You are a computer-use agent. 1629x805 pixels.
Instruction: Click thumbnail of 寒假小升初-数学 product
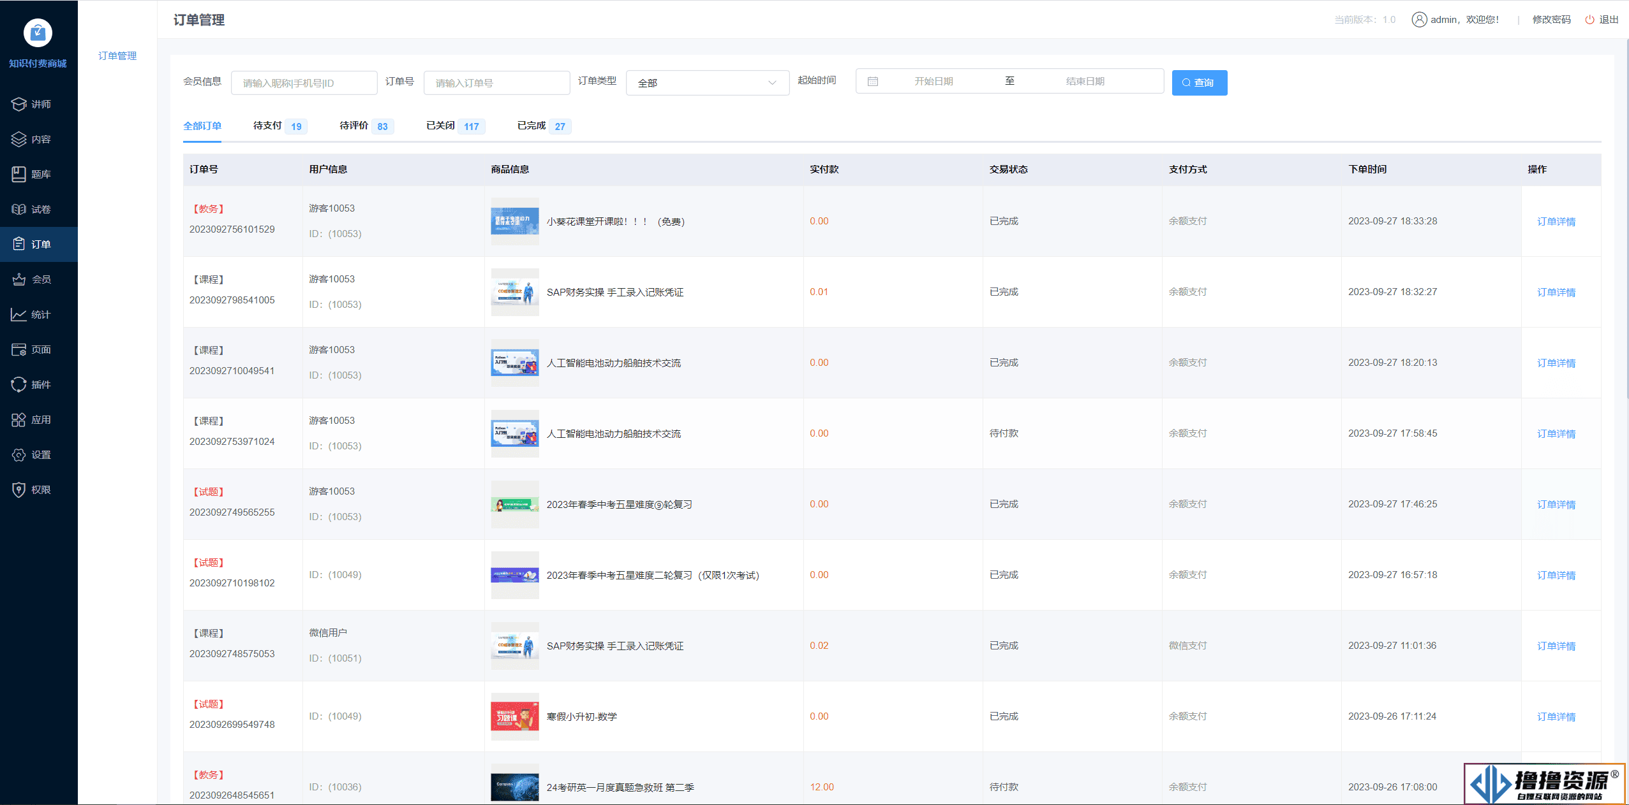coord(515,717)
